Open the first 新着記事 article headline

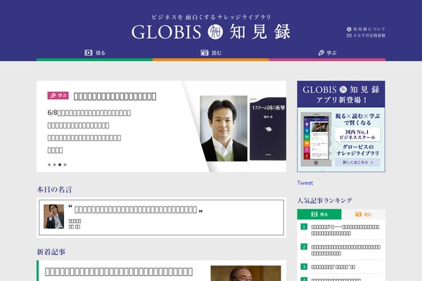tap(119, 272)
